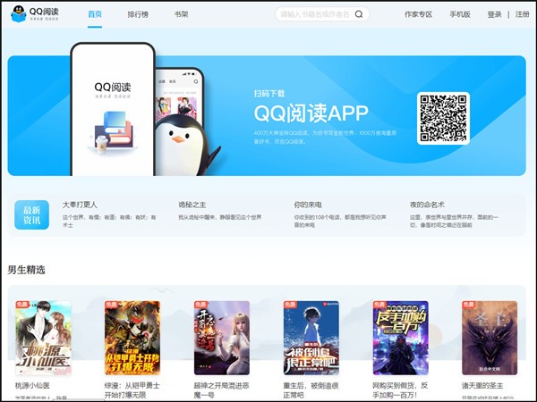
Task: Open news item 诡秘之主
Action: coord(192,205)
